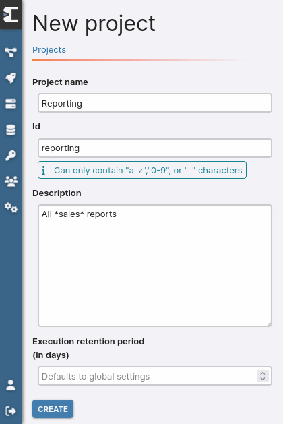
Task: Focus the Project name field
Action: click(155, 102)
